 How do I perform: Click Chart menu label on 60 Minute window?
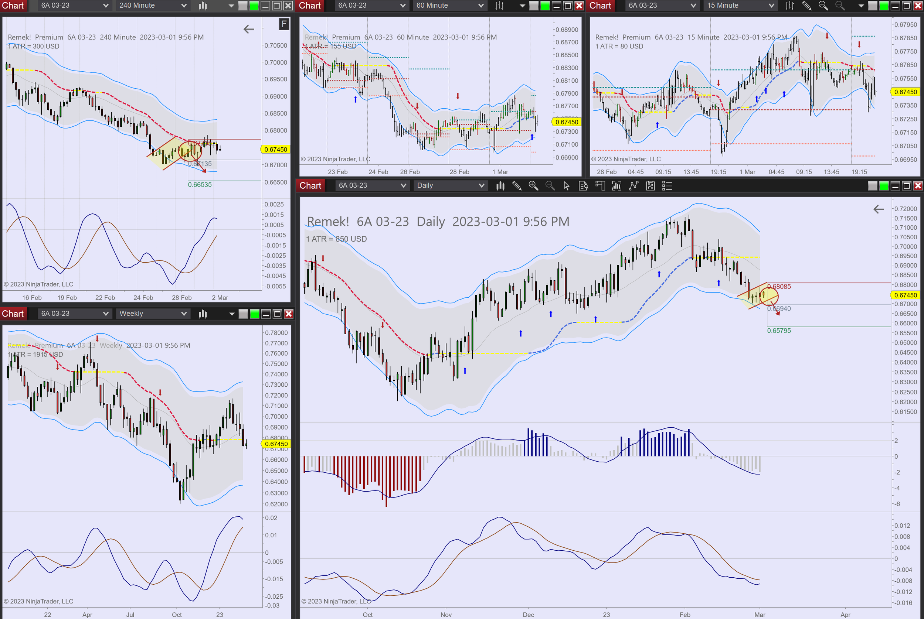(310, 6)
